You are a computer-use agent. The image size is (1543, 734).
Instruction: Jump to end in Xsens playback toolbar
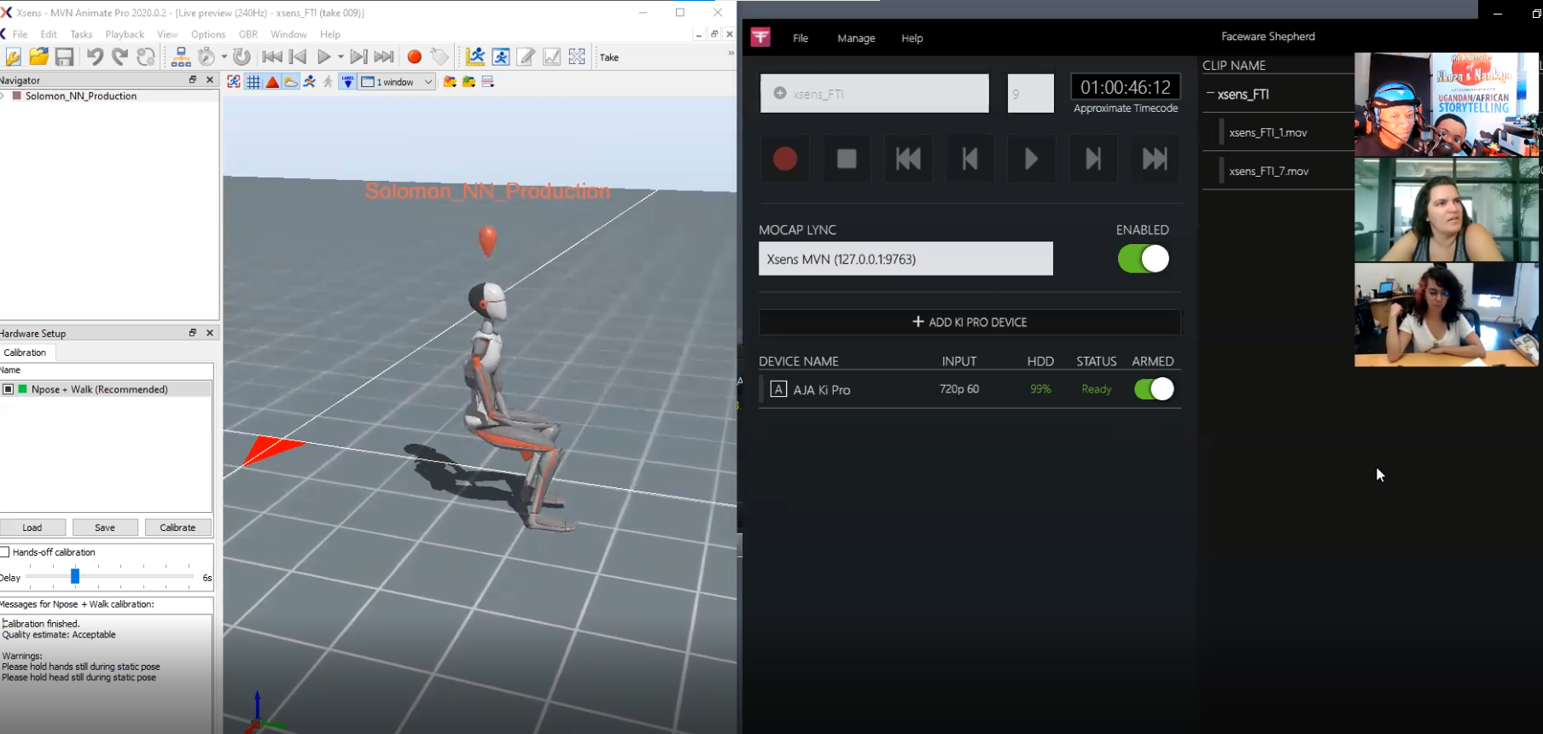pos(384,57)
